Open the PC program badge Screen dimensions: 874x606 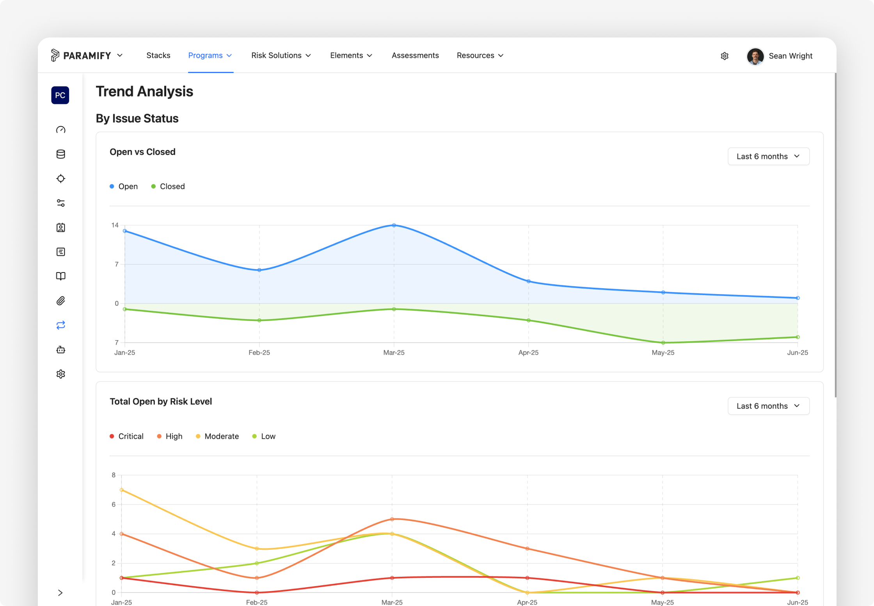60,95
